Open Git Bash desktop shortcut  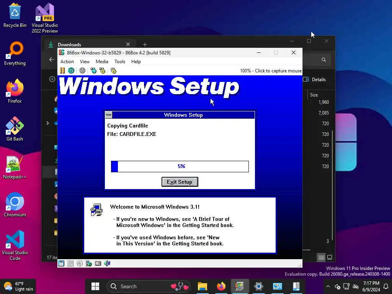tap(15, 129)
